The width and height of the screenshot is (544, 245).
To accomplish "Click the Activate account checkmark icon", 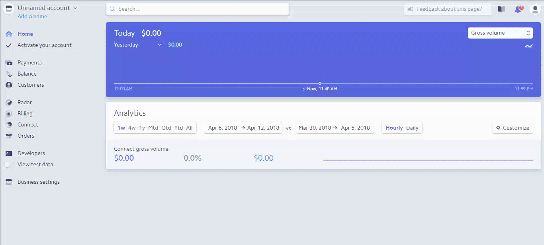I will [9, 45].
